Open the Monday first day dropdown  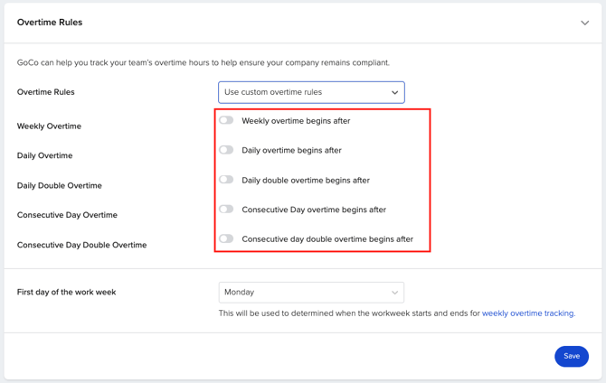tap(311, 292)
